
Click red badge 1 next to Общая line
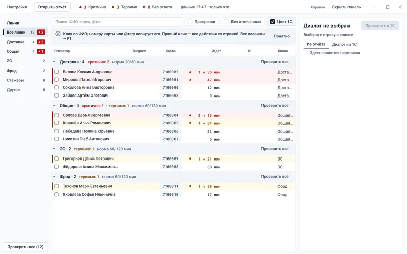click(41, 52)
